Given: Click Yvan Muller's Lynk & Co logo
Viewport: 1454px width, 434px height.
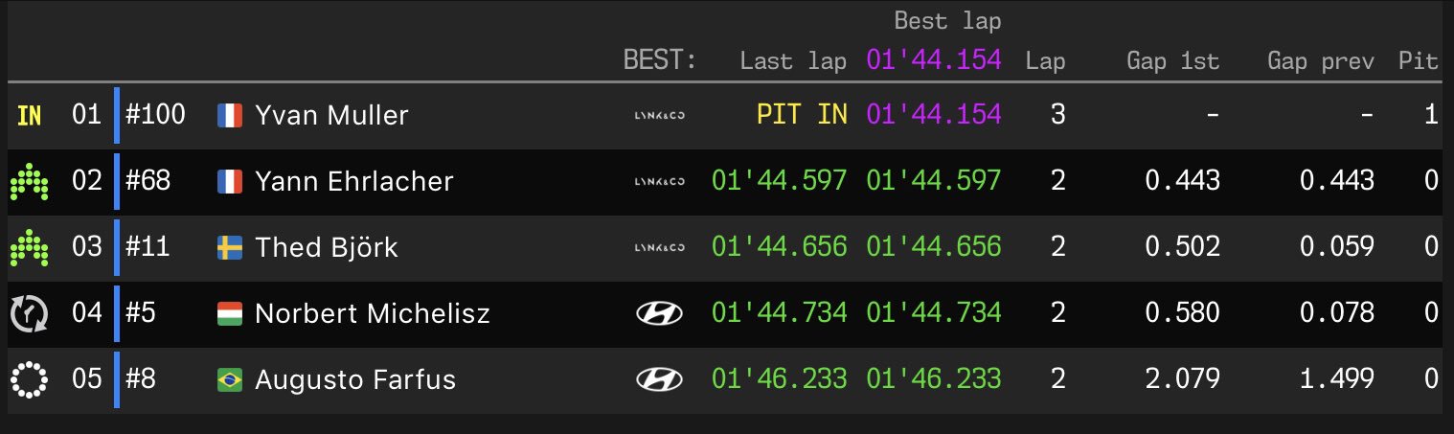Looking at the screenshot, I should tap(660, 116).
